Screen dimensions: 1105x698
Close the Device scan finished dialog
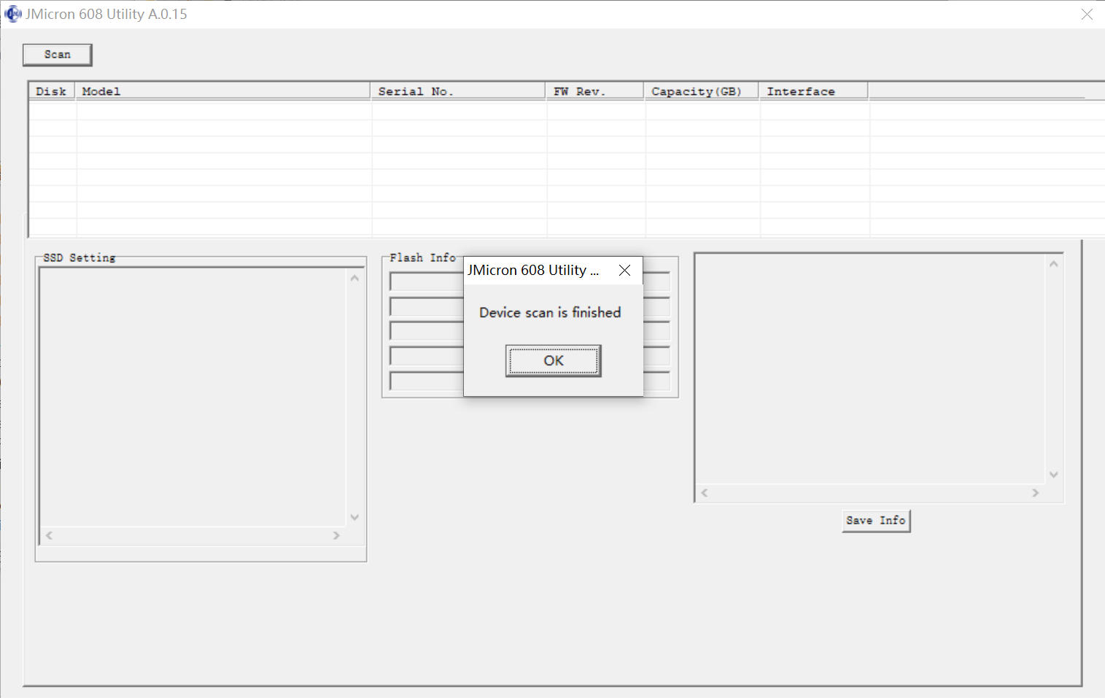[624, 270]
